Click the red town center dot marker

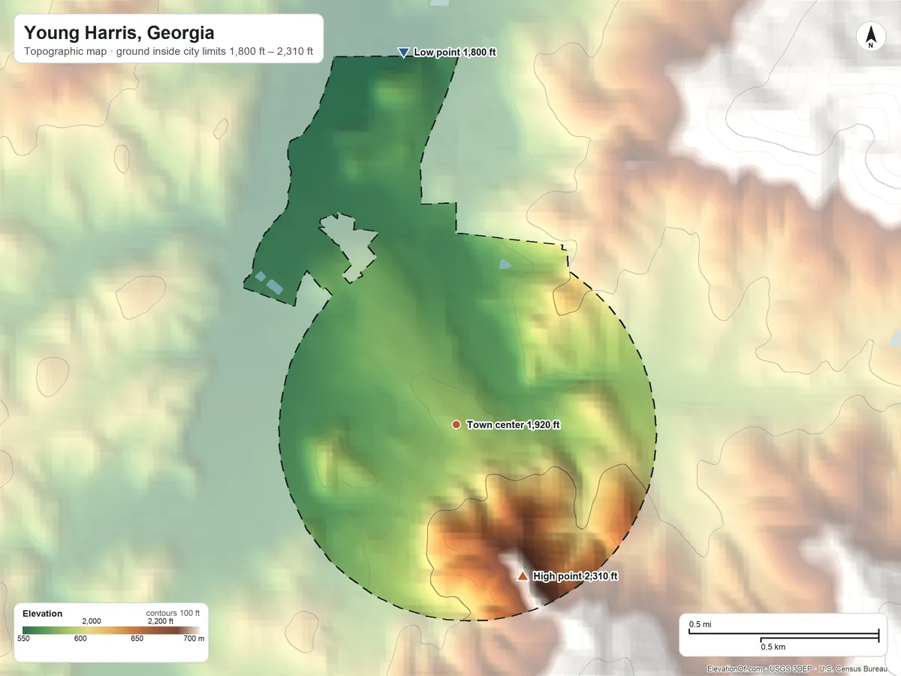click(x=456, y=425)
